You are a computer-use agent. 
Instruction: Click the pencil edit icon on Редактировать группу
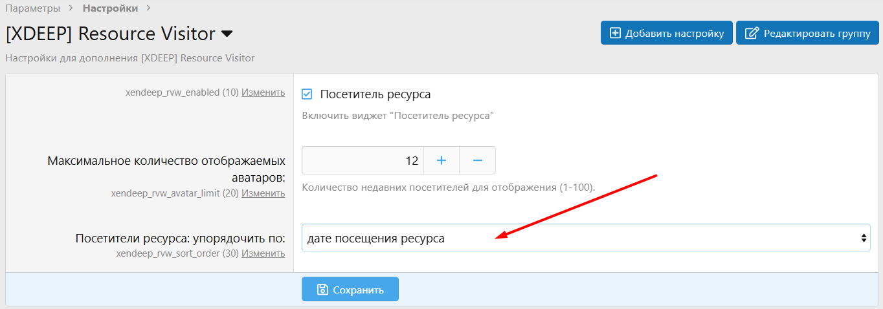click(x=751, y=33)
